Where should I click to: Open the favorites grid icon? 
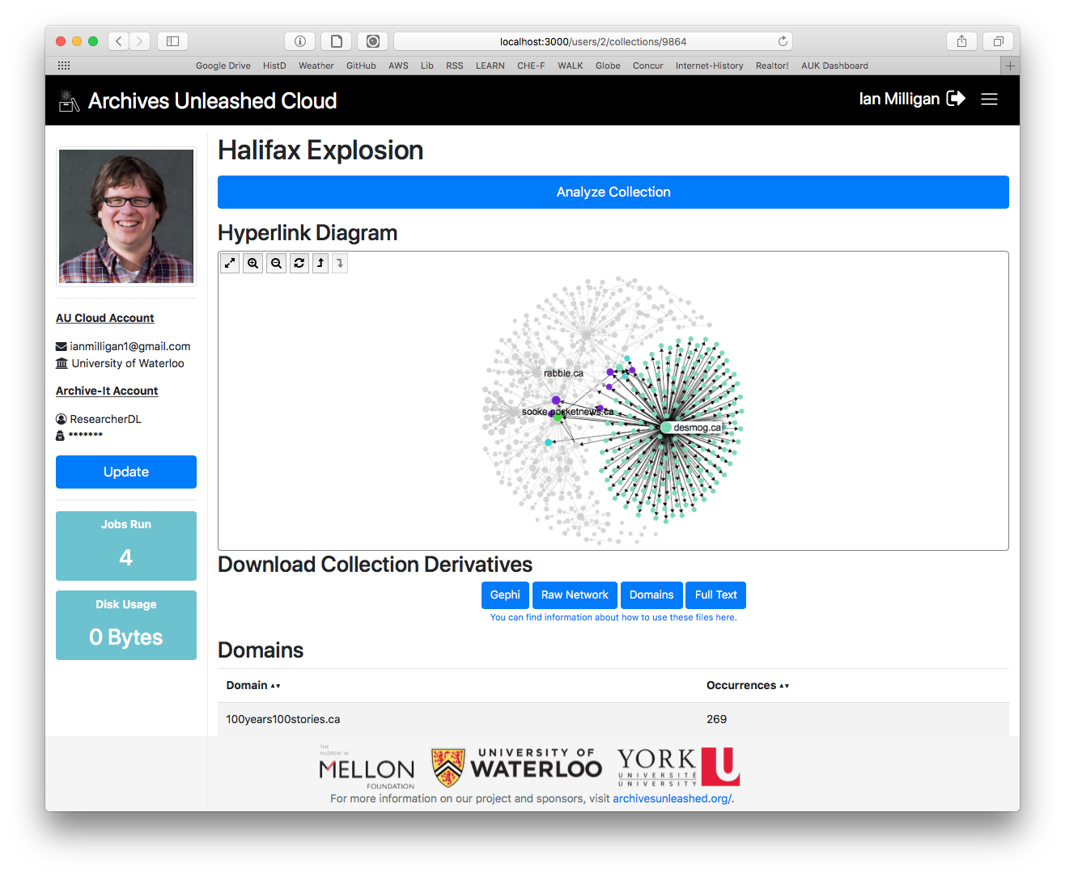click(64, 66)
